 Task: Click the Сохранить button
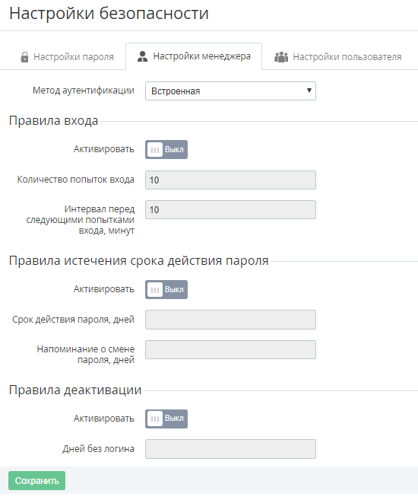37,480
